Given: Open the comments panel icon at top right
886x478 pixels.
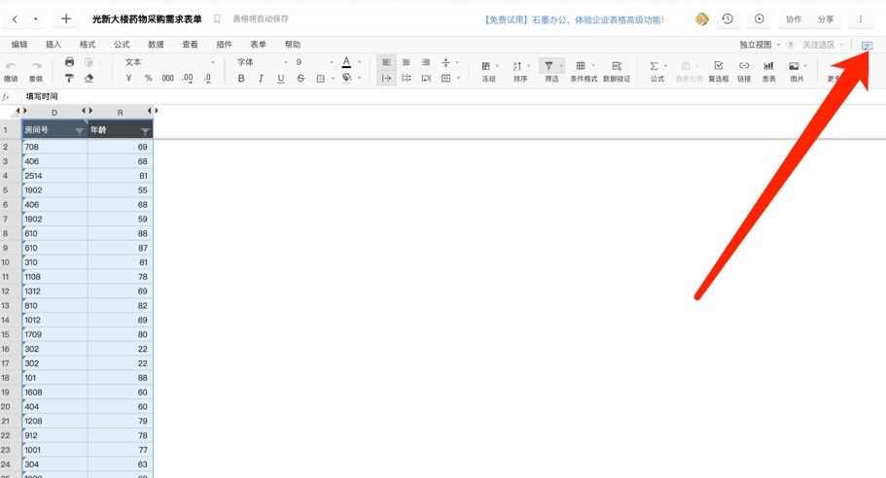Looking at the screenshot, I should (868, 45).
